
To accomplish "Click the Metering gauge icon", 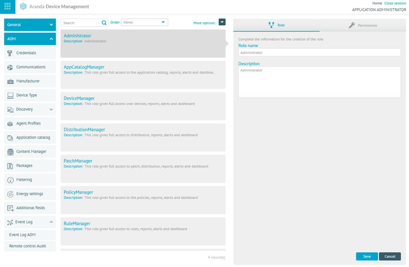I will coord(10,180).
